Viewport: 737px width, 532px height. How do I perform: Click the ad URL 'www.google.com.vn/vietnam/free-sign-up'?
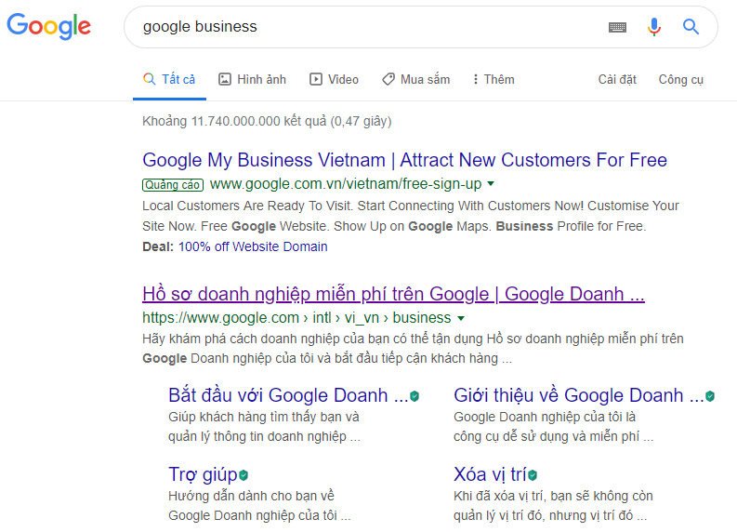346,184
